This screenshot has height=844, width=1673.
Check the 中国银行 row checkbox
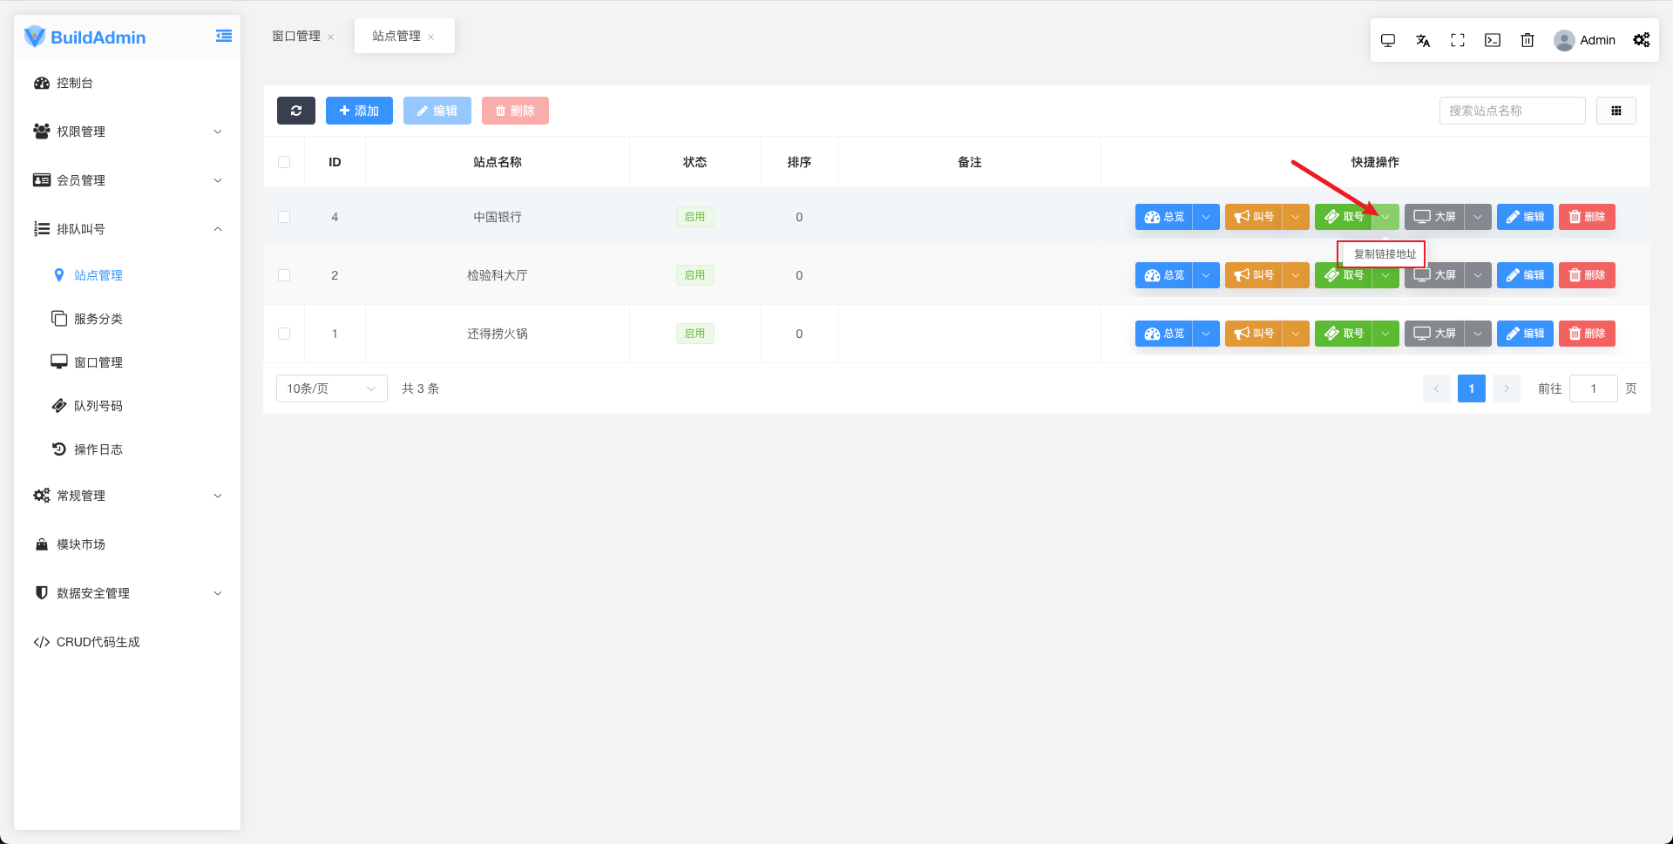(x=284, y=217)
